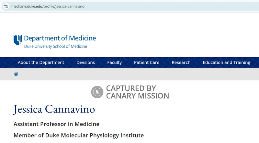Open Education and Training menu
The height and width of the screenshot is (143, 259).
(x=226, y=62)
